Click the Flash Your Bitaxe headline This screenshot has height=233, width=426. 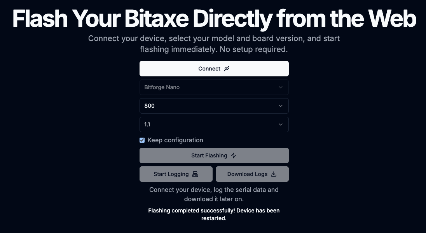[x=214, y=19]
